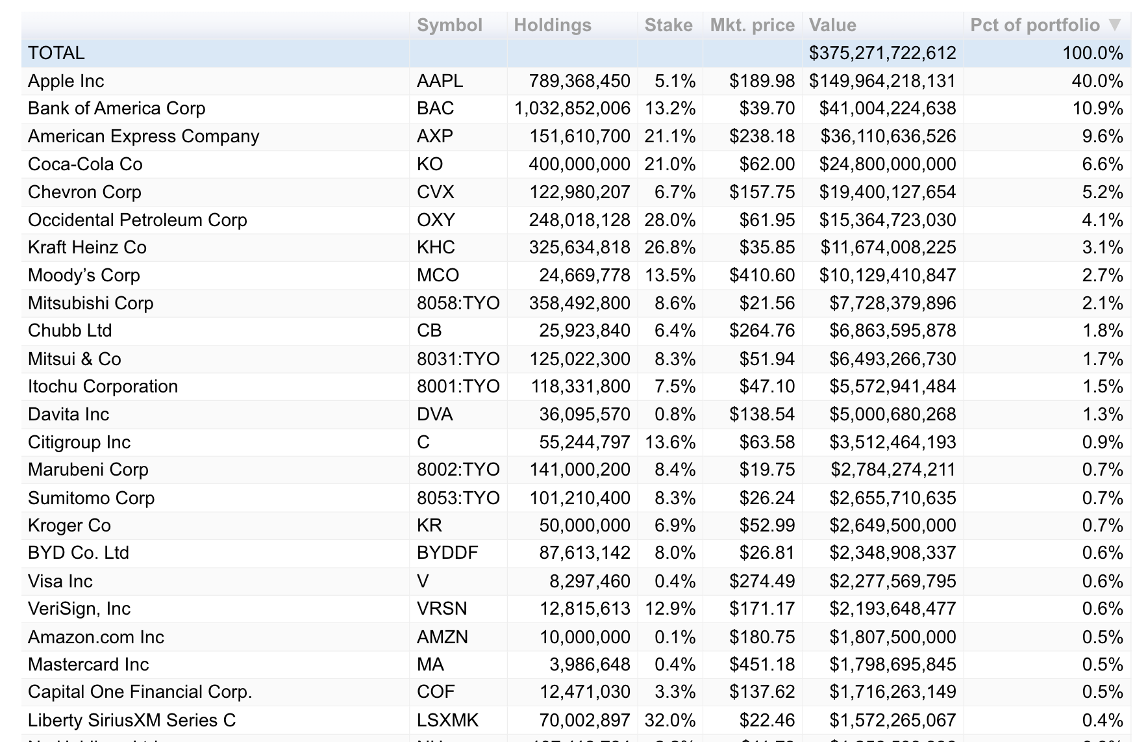Select Citigroup Inc row name
Image resolution: width=1148 pixels, height=742 pixels.
click(x=79, y=442)
